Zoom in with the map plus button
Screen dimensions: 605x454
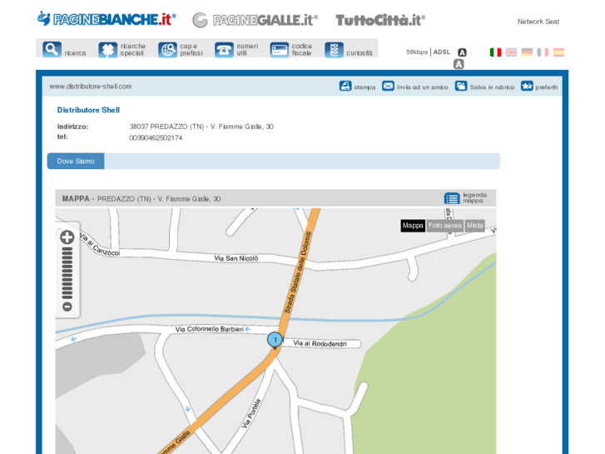pos(67,237)
